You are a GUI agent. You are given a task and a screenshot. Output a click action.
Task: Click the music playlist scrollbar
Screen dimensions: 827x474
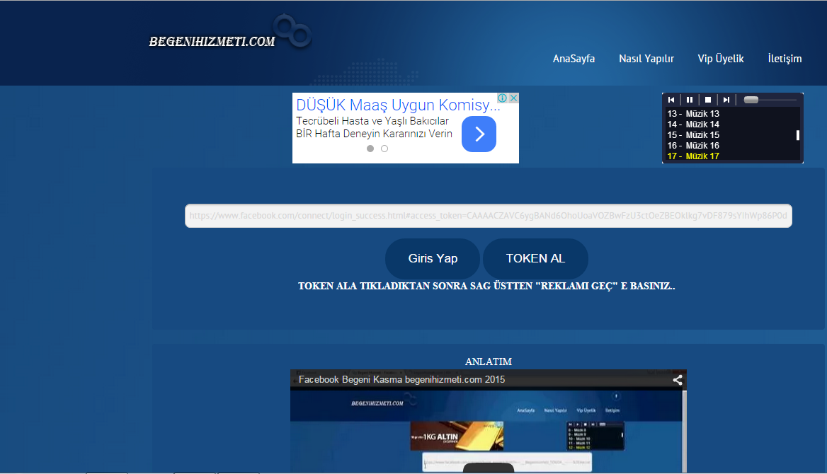click(797, 134)
